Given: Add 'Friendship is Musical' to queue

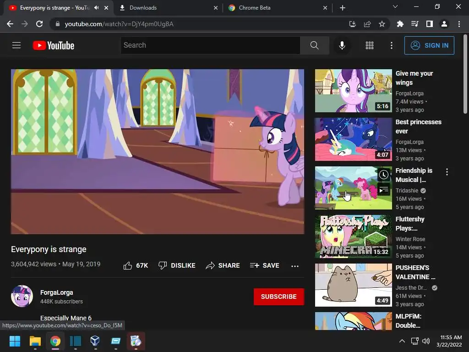Looking at the screenshot, I should pos(384,189).
